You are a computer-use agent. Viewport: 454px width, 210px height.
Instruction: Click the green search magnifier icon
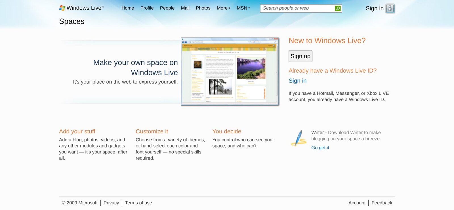tap(338, 8)
